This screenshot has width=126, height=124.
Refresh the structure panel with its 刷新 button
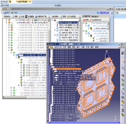(x=63, y=16)
